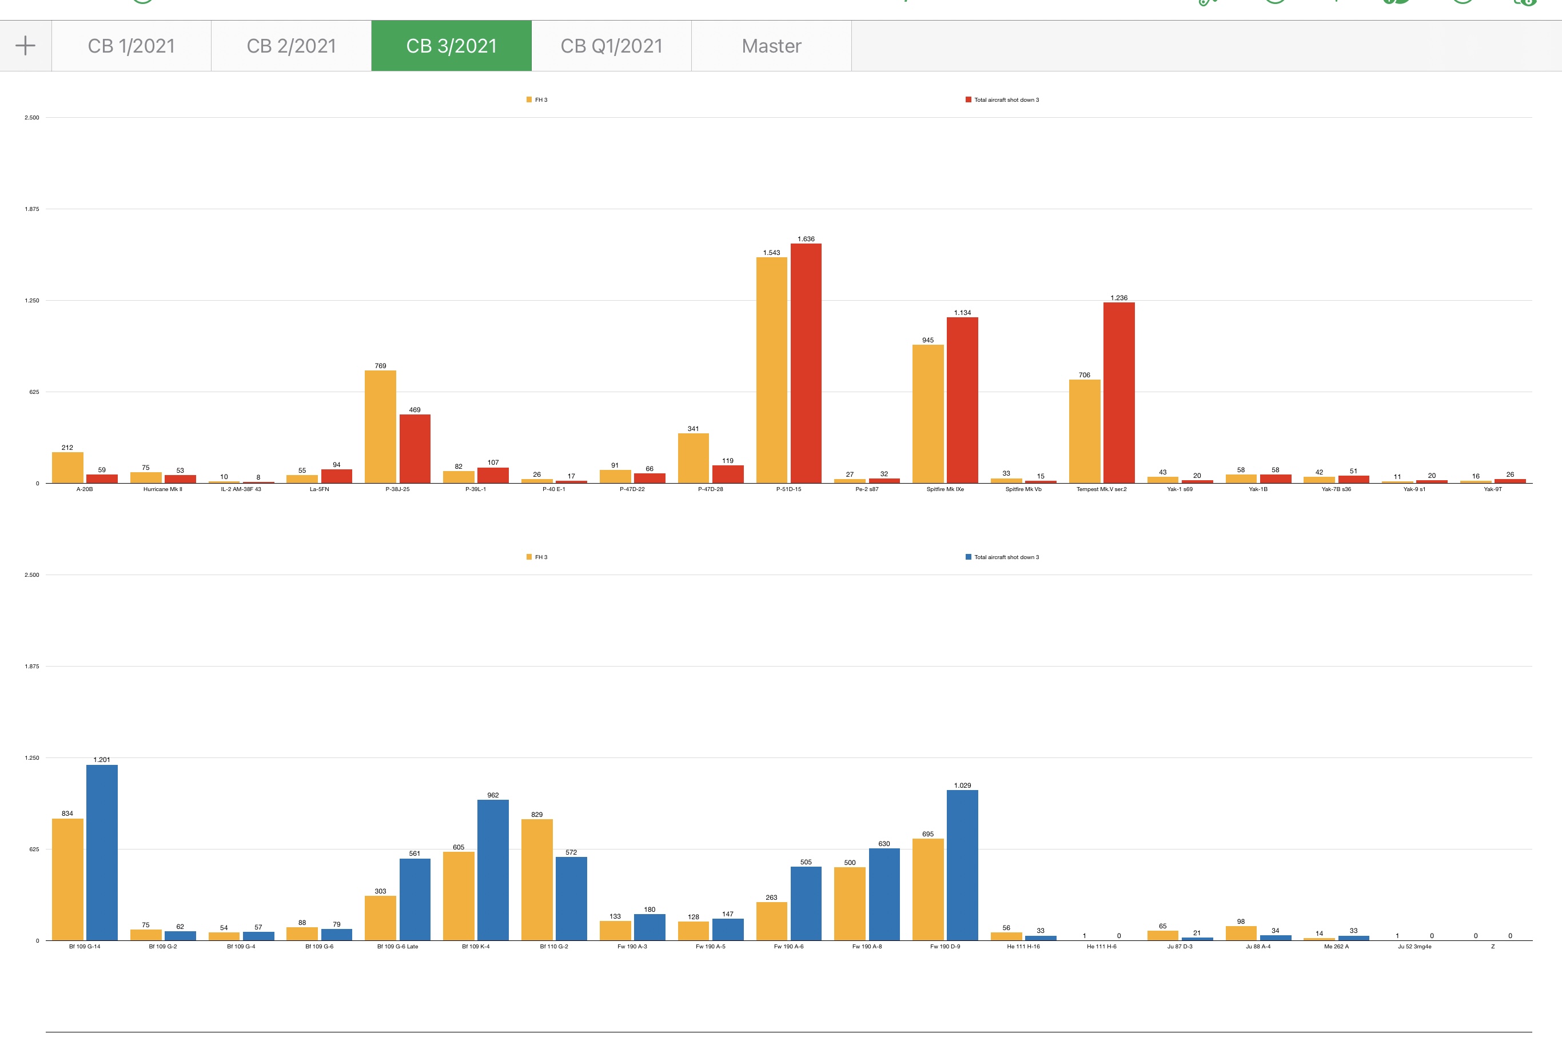Viewport: 1562px width, 1041px height.
Task: Select the blue Fw 190 D-9 bar labeled 1.029
Action: click(962, 865)
